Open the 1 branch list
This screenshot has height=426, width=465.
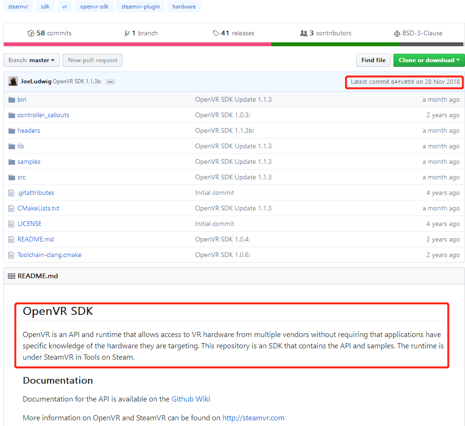[141, 33]
